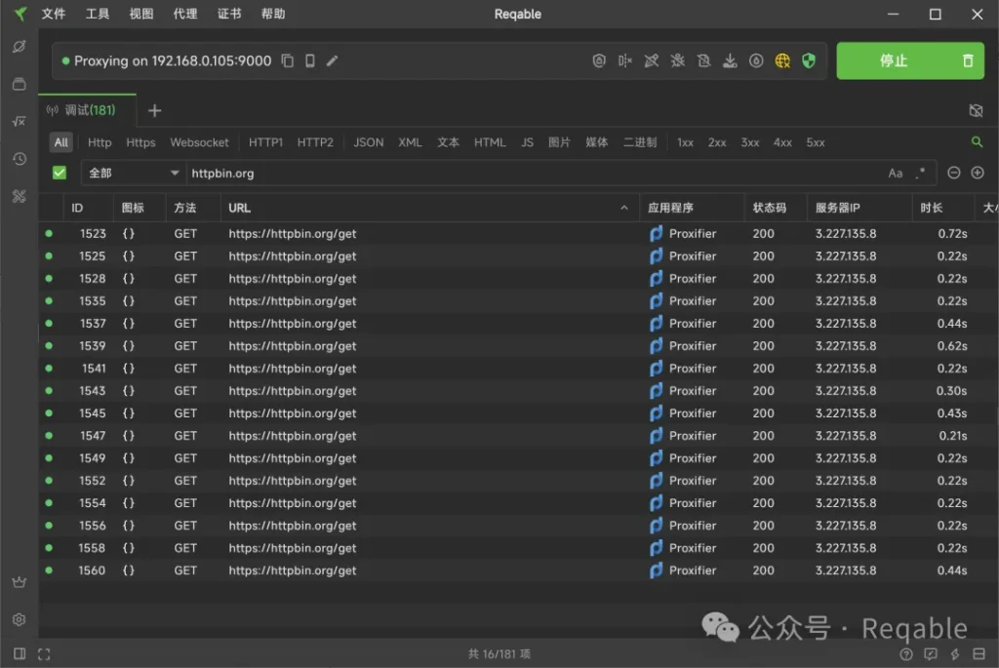Click the crown premium icon in sidebar
Image resolution: width=999 pixels, height=668 pixels.
click(20, 582)
